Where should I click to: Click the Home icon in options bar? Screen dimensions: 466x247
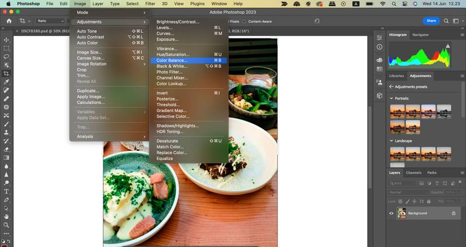tap(9, 21)
